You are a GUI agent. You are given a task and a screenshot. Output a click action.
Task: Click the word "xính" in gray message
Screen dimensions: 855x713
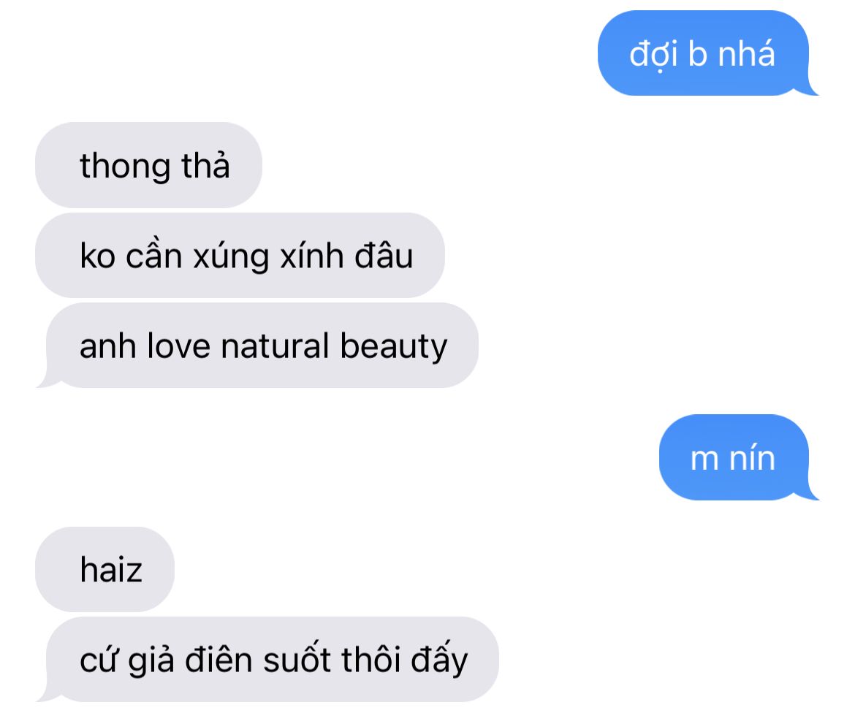pos(312,255)
